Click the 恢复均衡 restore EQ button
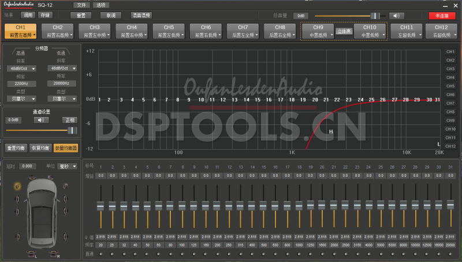462x262 pixels. point(40,148)
